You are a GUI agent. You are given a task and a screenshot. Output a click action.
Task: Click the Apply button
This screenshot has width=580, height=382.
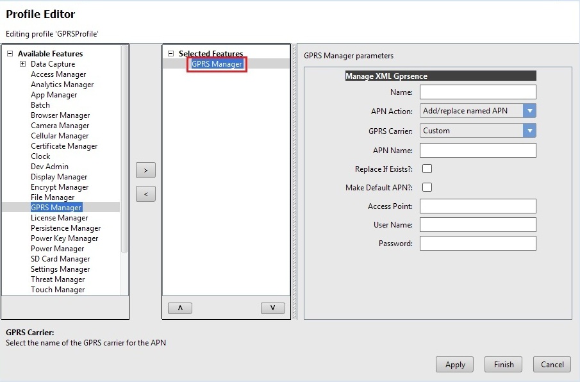[x=455, y=364]
